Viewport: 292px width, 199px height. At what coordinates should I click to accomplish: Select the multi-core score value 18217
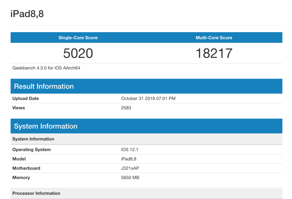[x=214, y=53]
